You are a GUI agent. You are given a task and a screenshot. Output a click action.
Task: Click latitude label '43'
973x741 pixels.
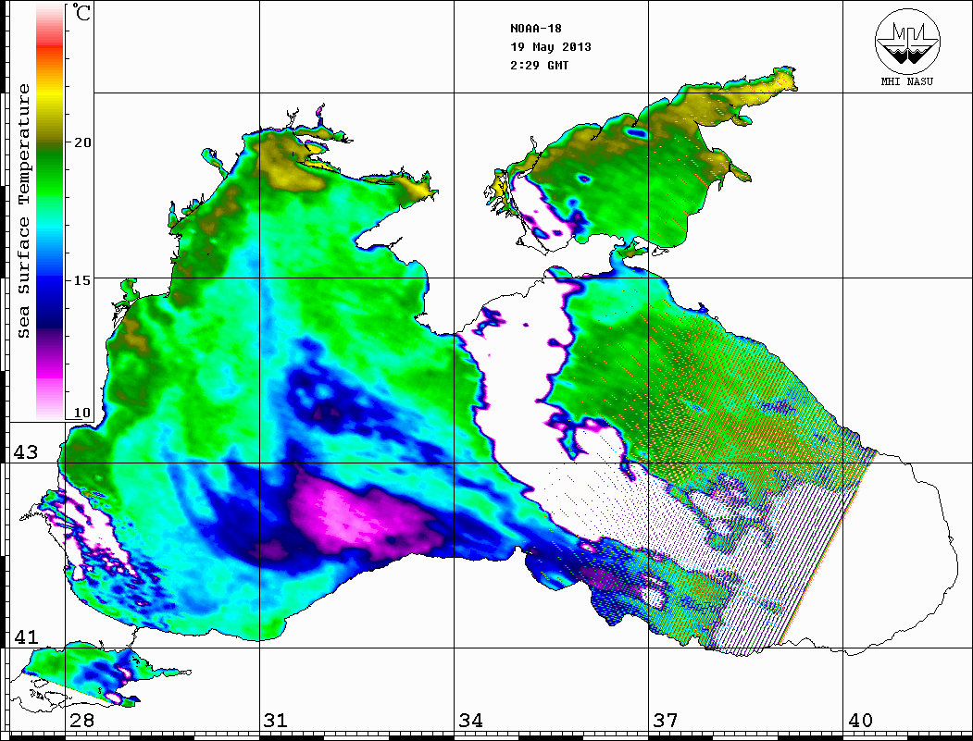(x=26, y=452)
